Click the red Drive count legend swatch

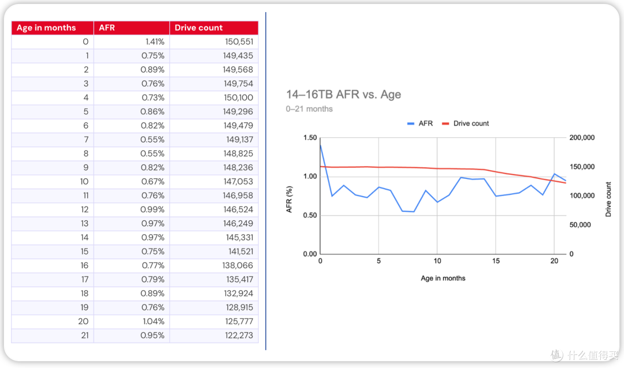pyautogui.click(x=445, y=123)
